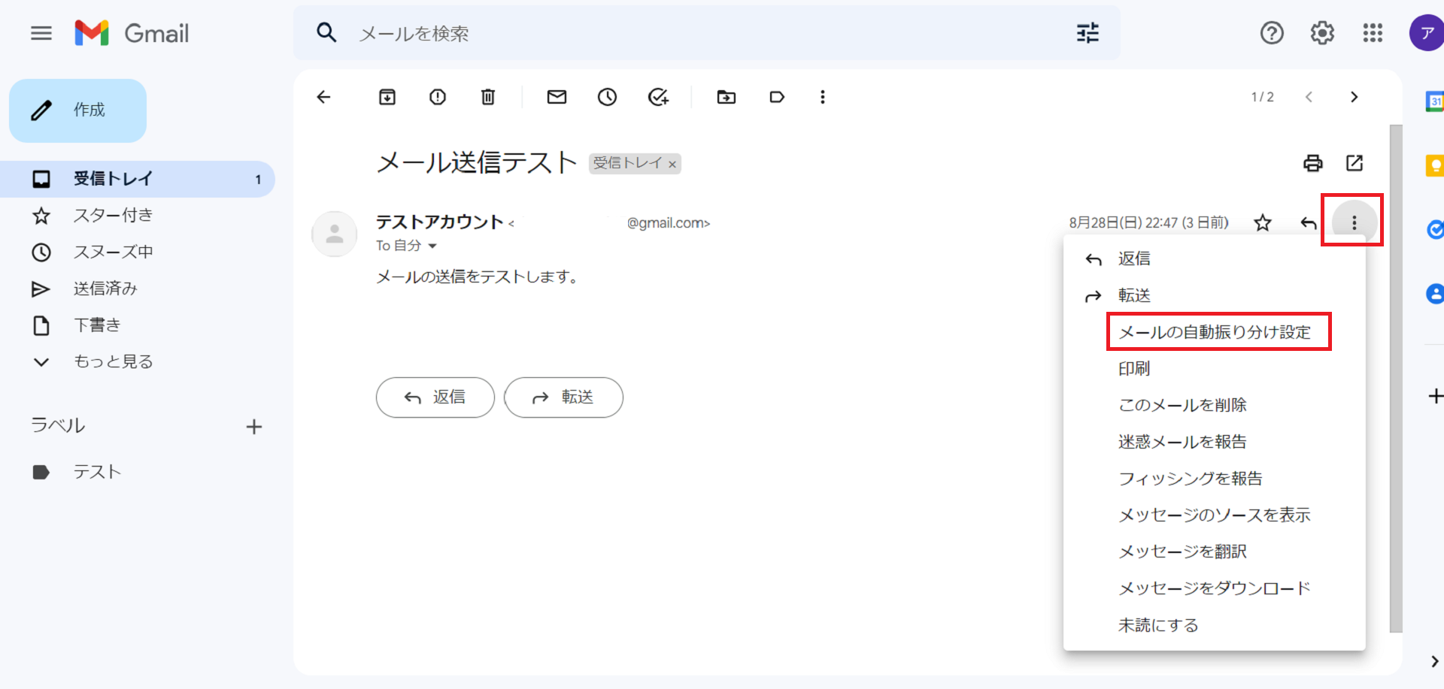Viewport: 1444px width, 689px height.
Task: Click the trash Delete icon
Action: [488, 97]
